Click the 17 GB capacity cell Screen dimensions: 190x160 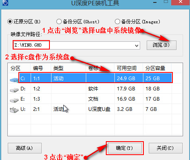coord(152,99)
